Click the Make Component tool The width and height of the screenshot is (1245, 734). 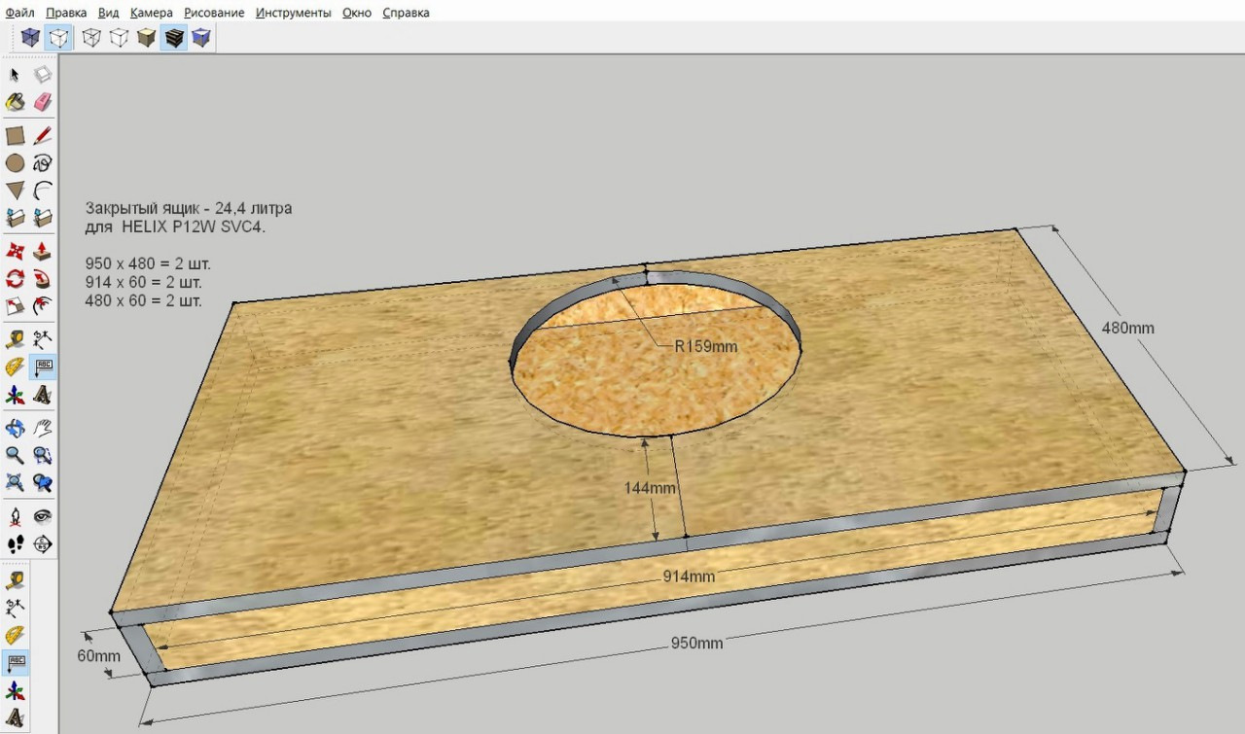coord(43,75)
